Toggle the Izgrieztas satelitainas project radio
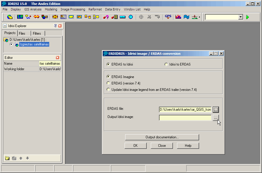 11,44
